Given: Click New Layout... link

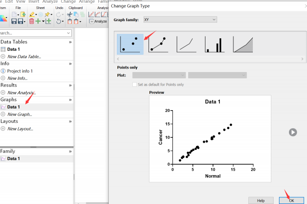Looking at the screenshot, I should tap(20, 129).
